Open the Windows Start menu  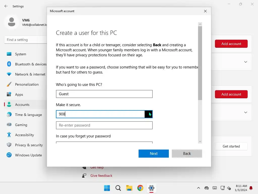[107, 188]
